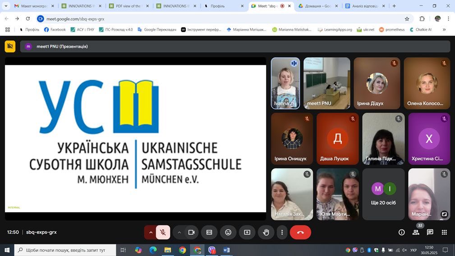Raise your hand in the meeting
This screenshot has width=455, height=256.
point(266,232)
